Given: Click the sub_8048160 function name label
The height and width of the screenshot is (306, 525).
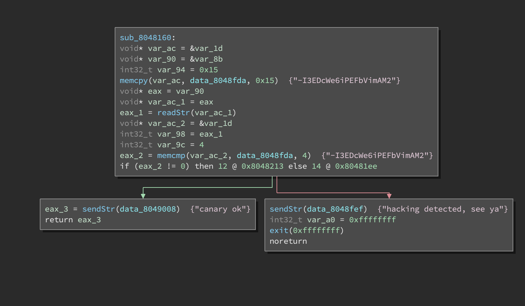Looking at the screenshot, I should click(145, 38).
